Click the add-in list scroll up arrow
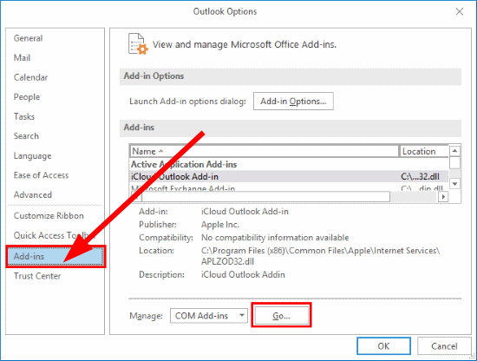This screenshot has height=361, width=477. (454, 151)
